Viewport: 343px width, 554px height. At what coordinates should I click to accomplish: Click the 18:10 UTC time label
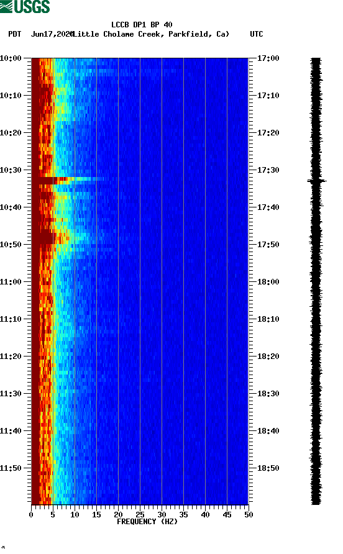(268, 319)
